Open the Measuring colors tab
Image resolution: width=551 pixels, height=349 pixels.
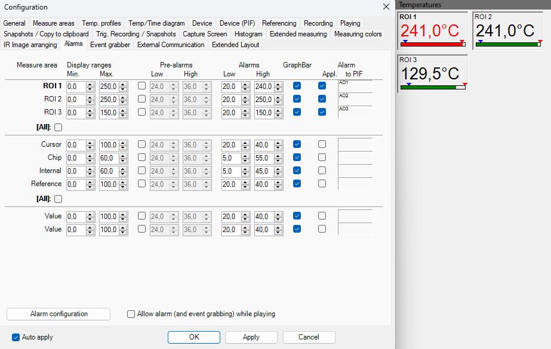[x=358, y=34]
